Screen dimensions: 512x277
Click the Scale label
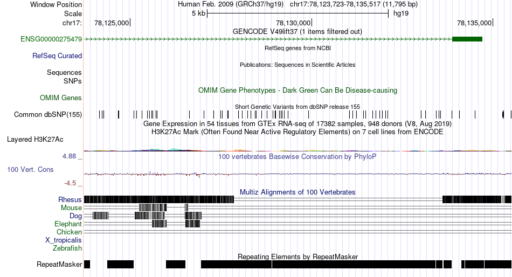coord(73,13)
